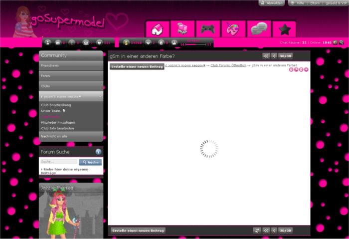349x239 pixels.
Task: Jump to first page using top double arrow
Action: point(266,56)
